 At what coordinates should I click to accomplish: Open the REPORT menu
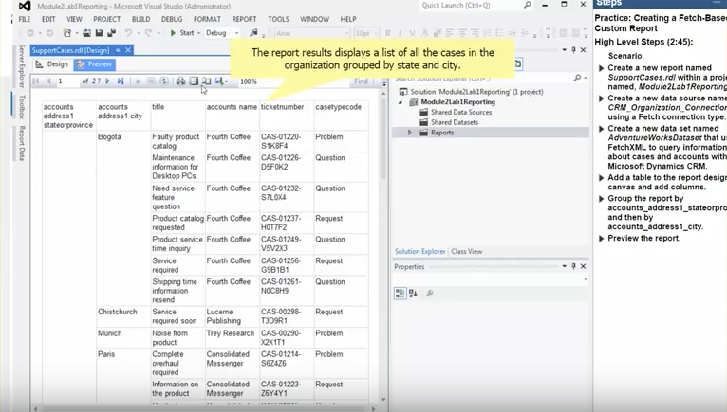click(244, 19)
